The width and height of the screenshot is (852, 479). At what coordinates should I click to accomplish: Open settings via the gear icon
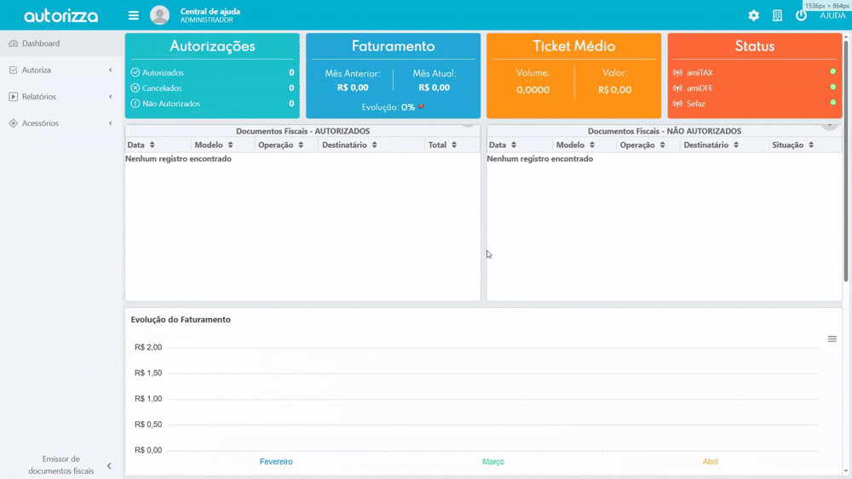(753, 15)
